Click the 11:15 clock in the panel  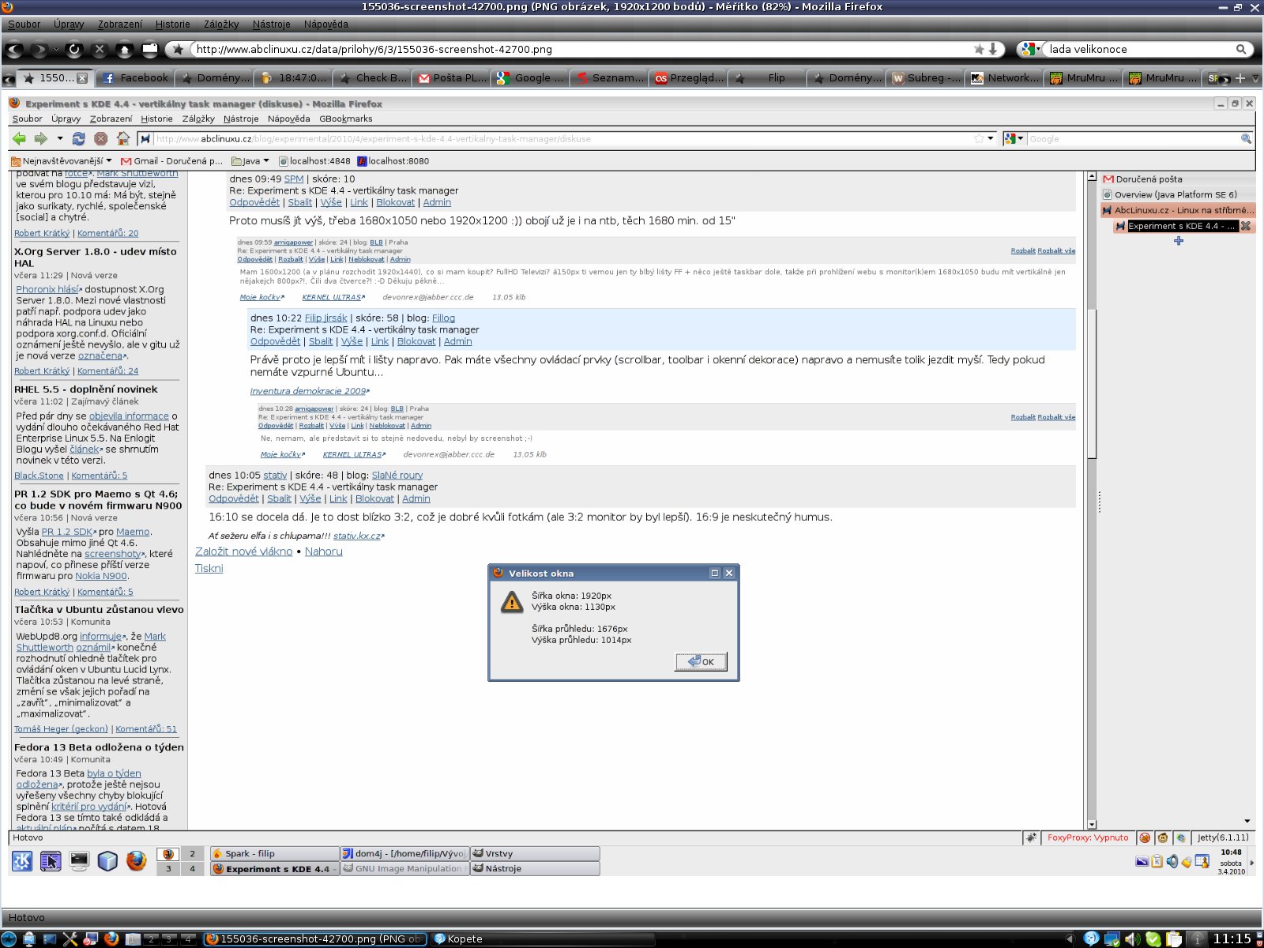point(1232,939)
